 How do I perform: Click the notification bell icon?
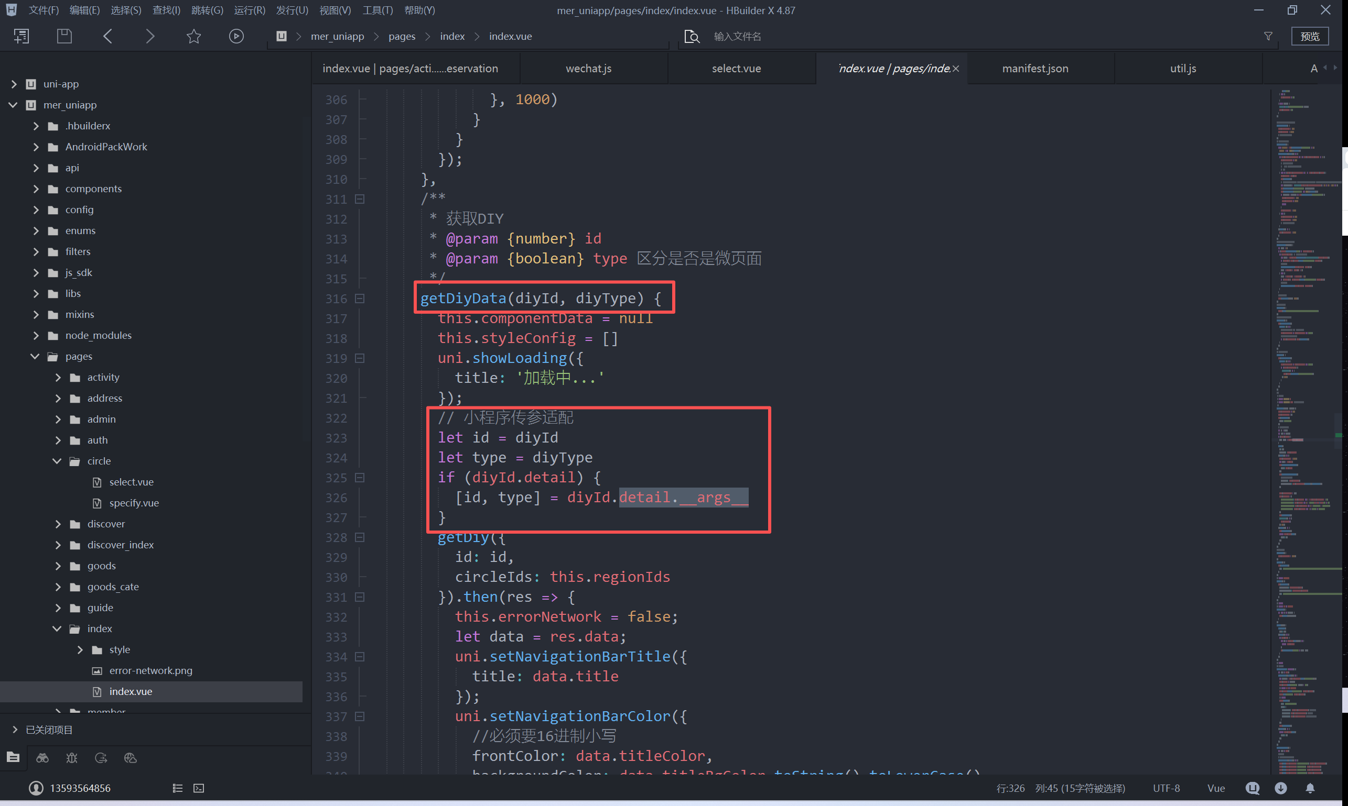pos(1310,788)
